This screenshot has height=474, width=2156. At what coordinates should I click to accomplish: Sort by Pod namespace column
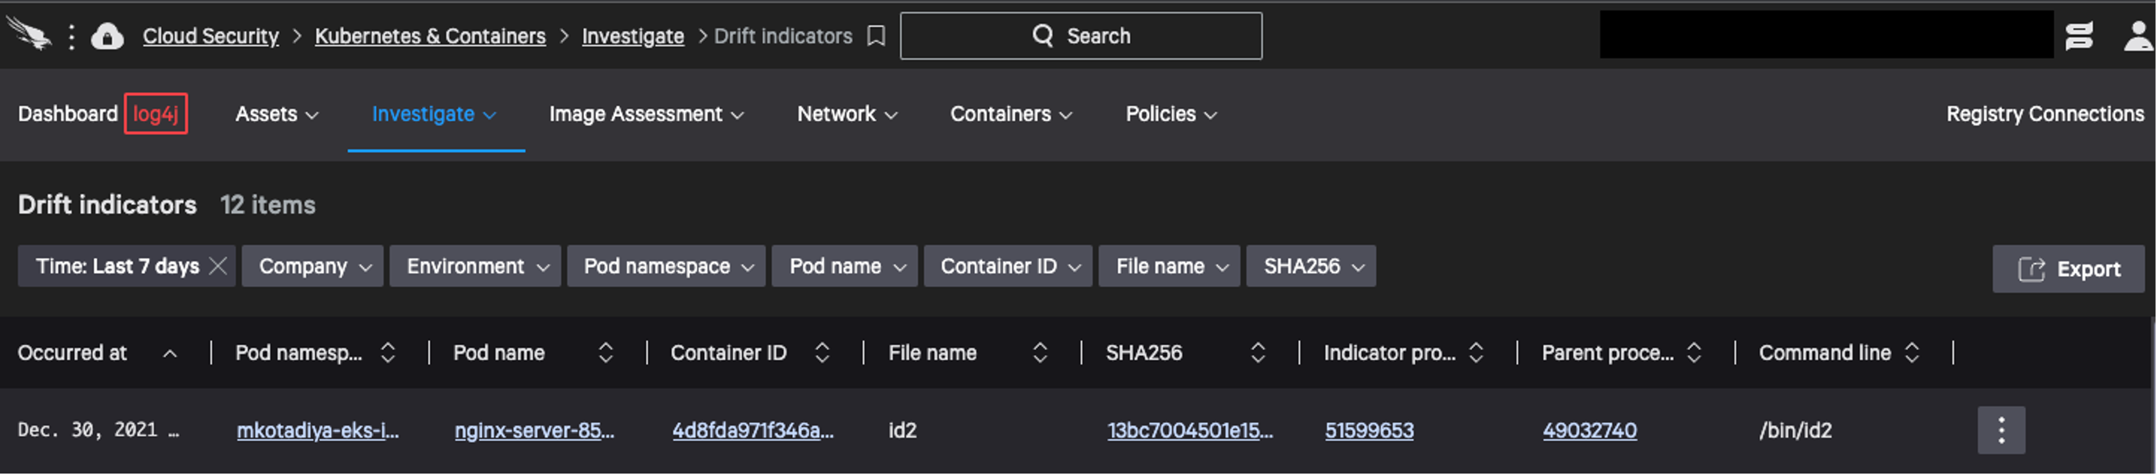tap(387, 353)
